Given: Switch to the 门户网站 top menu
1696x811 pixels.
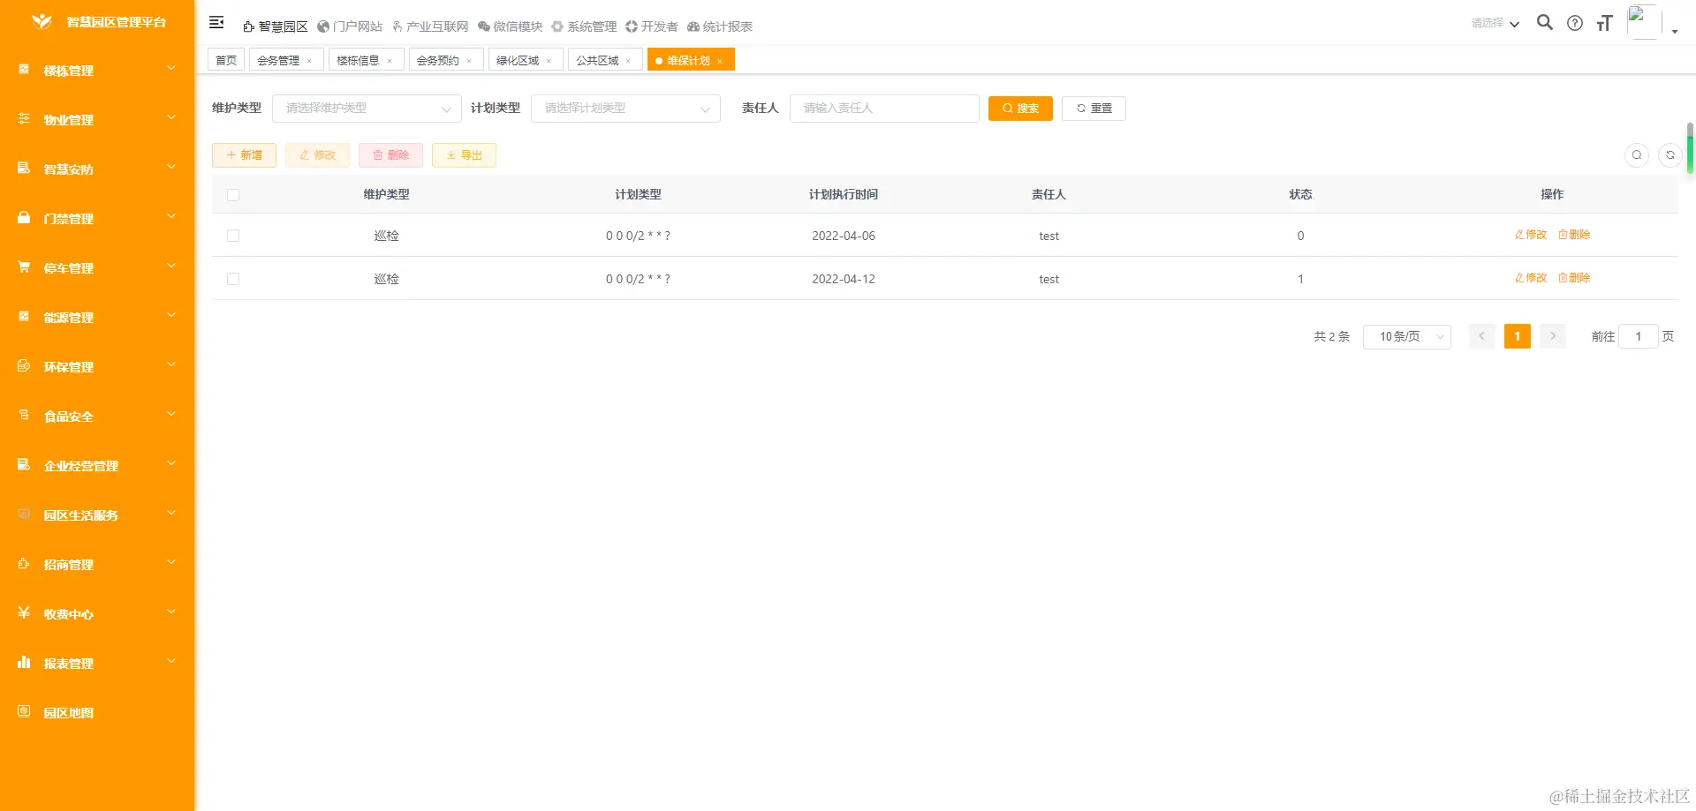Looking at the screenshot, I should point(350,26).
